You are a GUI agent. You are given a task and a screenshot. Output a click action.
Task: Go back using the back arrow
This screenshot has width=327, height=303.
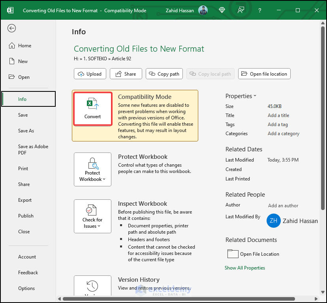11,28
